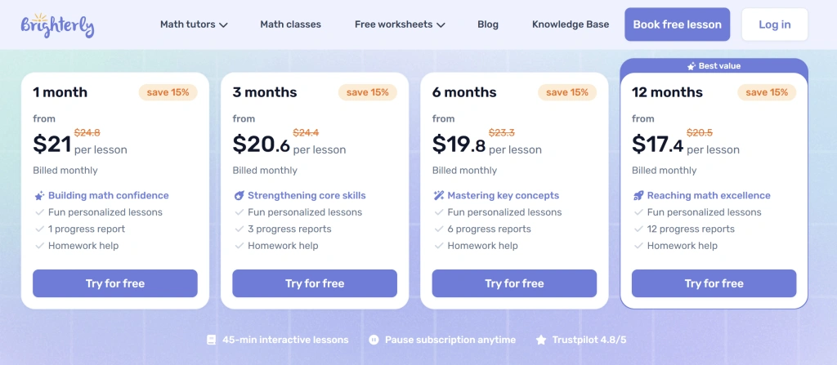Open the Math classes menu item
The height and width of the screenshot is (365, 837).
tap(290, 24)
